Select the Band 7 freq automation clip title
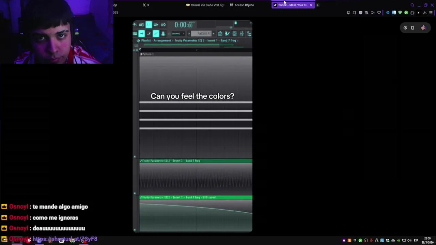Image resolution: width=436 pixels, height=245 pixels. point(196,161)
